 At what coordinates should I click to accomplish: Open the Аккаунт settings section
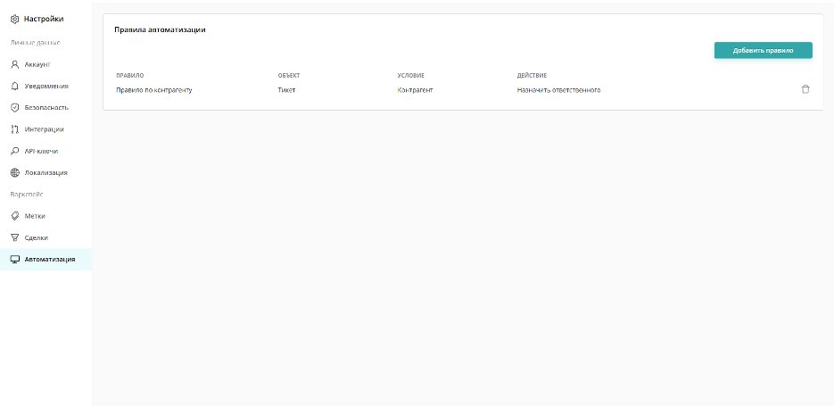tap(45, 64)
